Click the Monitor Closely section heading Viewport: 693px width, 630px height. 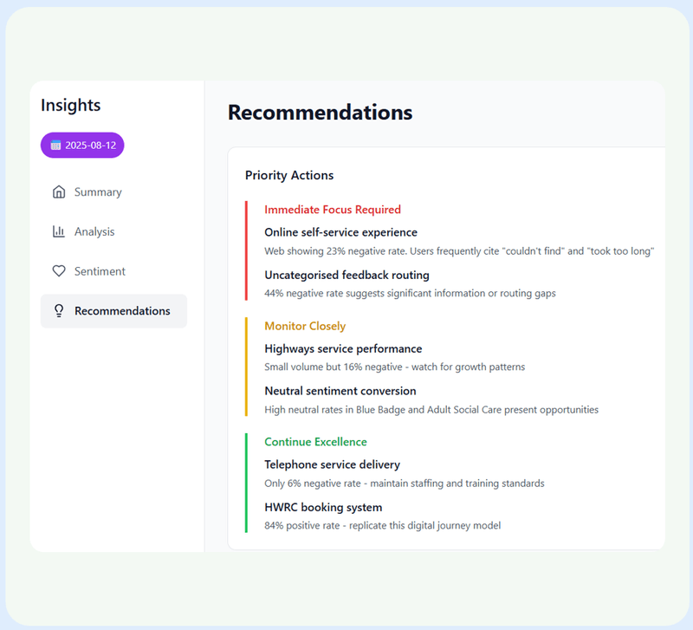point(305,326)
